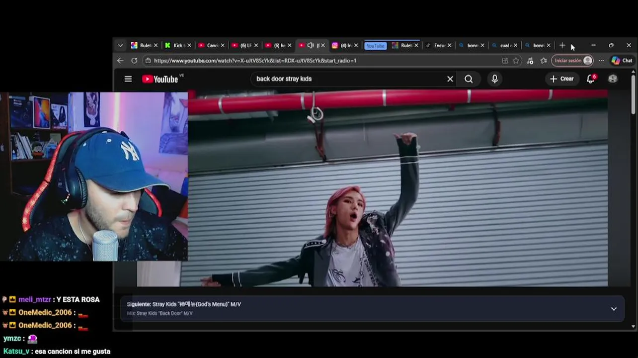The image size is (638, 358).
Task: Switch to the Canci YouTube tab
Action: pos(208,45)
